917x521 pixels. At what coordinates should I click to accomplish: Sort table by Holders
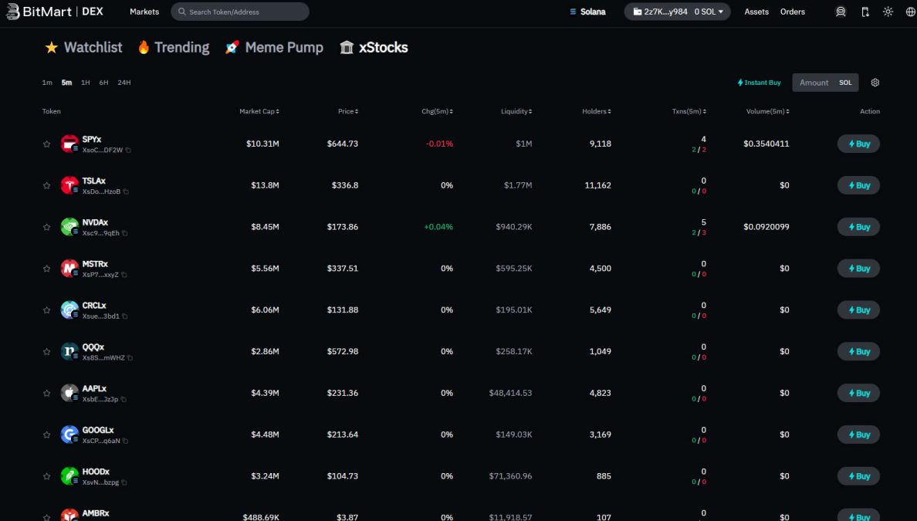(597, 111)
